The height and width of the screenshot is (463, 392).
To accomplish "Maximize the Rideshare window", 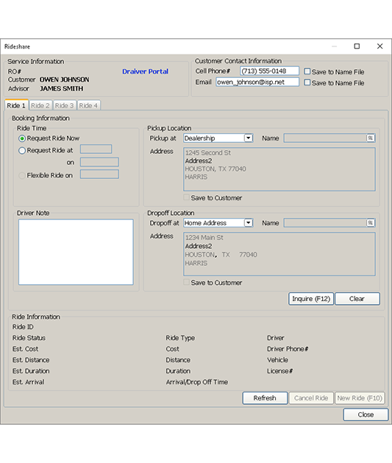I will point(357,46).
